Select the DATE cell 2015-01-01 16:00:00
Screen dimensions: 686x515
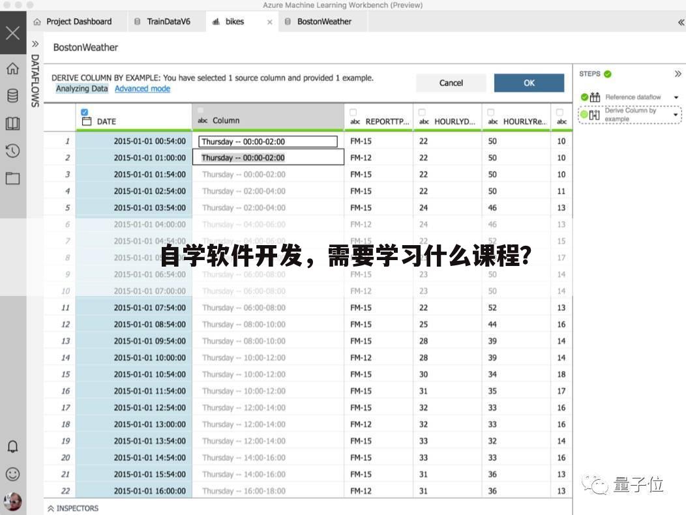pyautogui.click(x=134, y=490)
